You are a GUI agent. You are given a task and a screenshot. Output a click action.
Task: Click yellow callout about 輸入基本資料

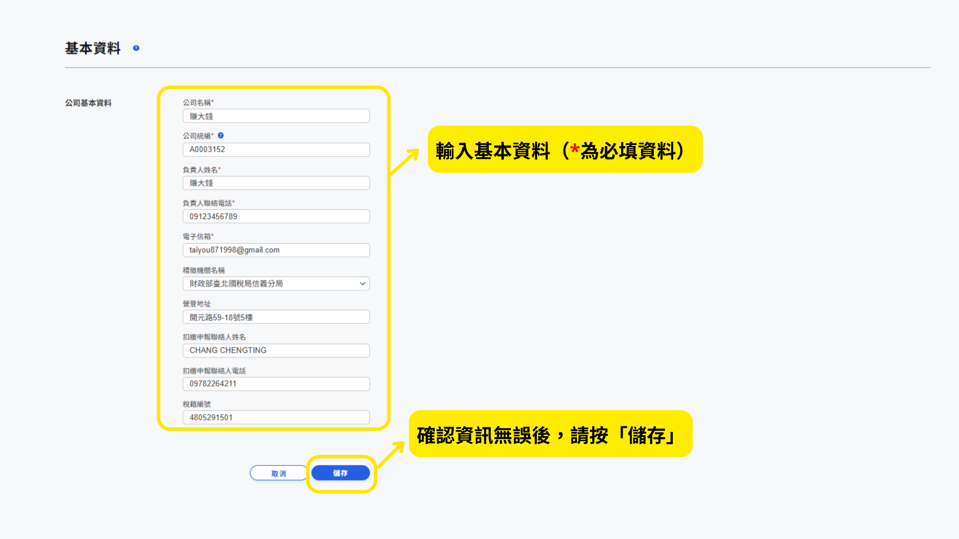click(565, 149)
